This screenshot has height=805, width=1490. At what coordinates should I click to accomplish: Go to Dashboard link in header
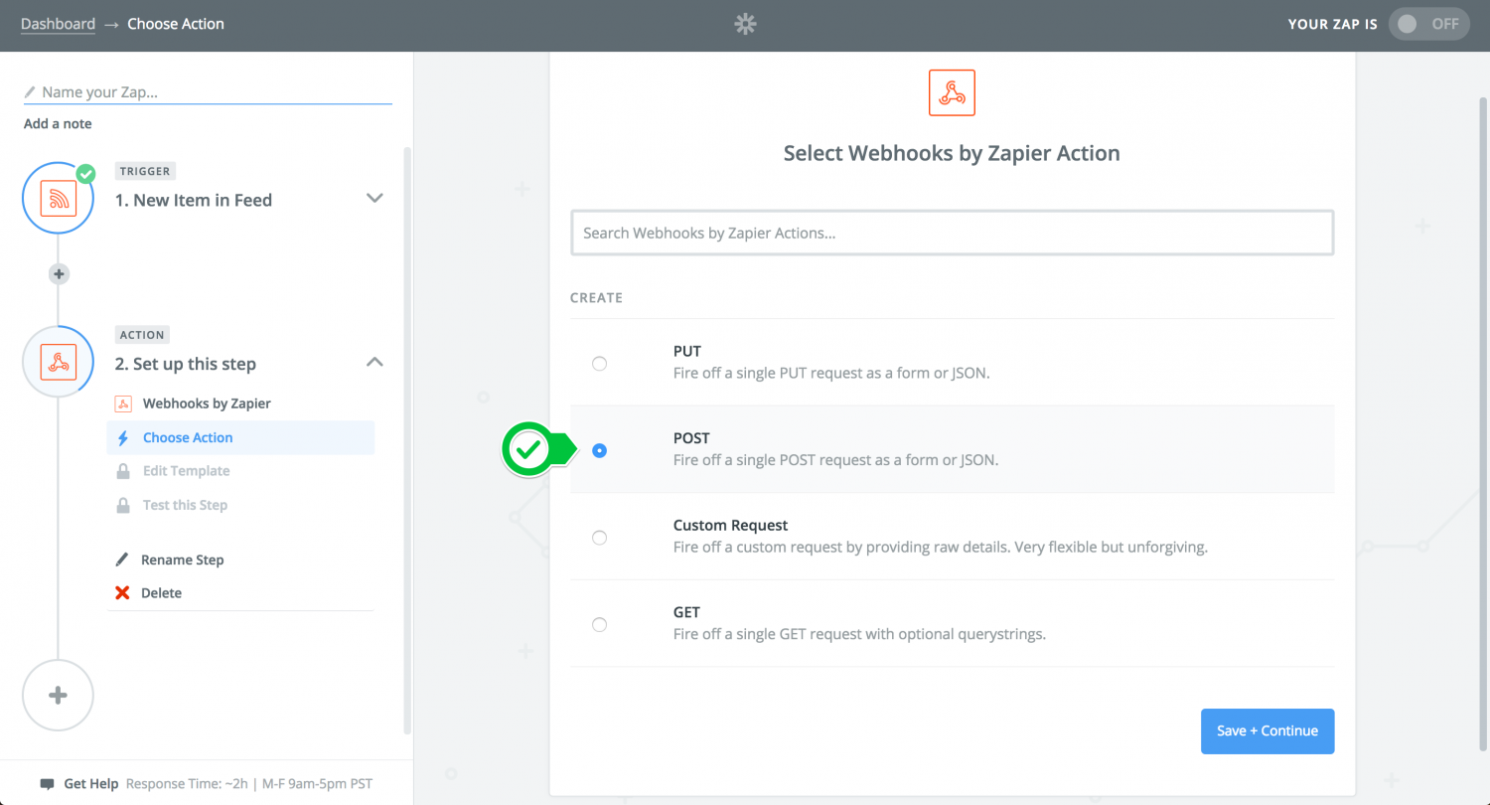coord(59,24)
